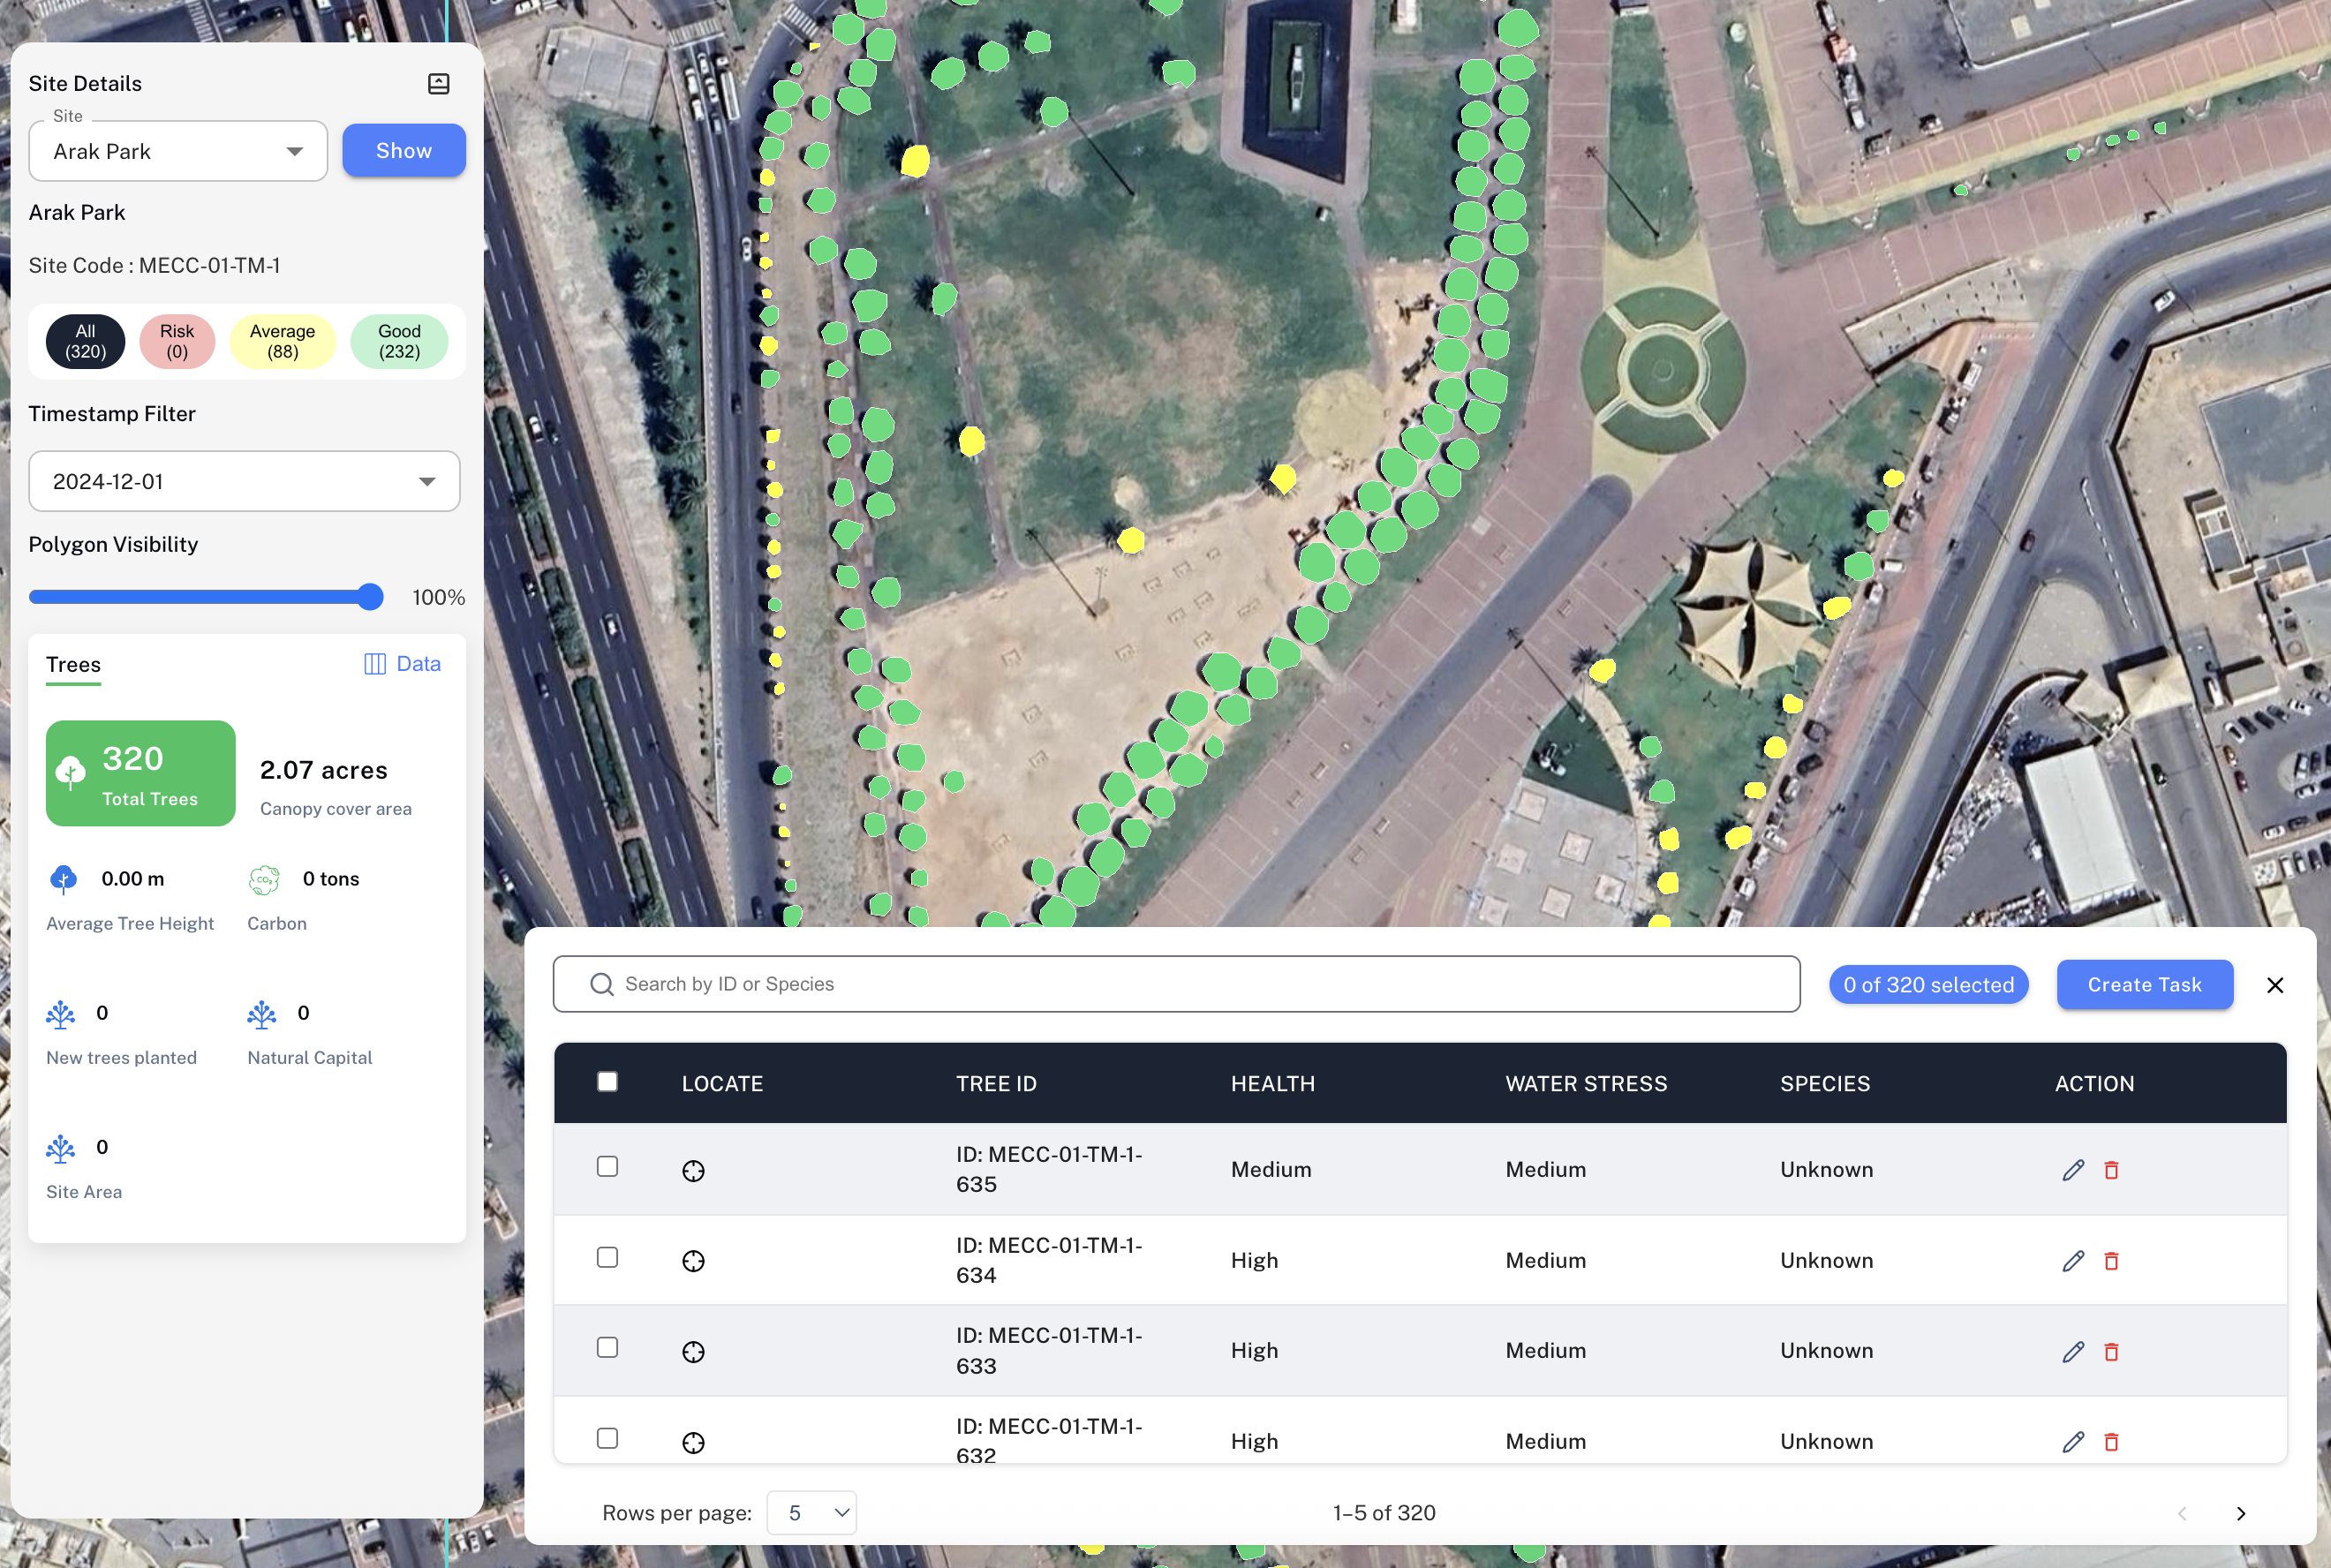Click locate icon for tree 634
This screenshot has height=1568, width=2331.
(x=693, y=1261)
